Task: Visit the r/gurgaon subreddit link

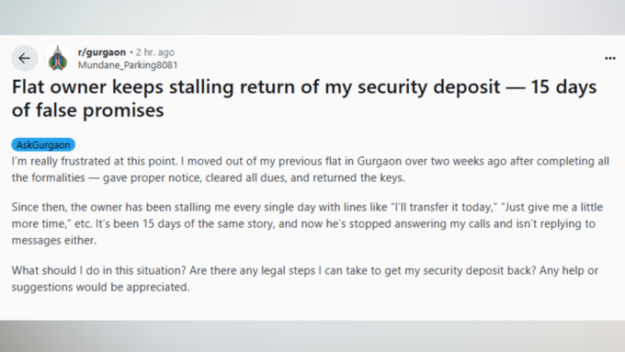Action: point(102,51)
